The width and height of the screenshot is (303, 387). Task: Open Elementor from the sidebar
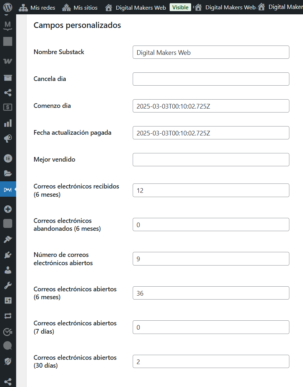click(x=8, y=158)
